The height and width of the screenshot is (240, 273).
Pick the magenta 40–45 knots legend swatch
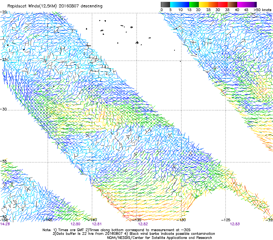(x=242, y=4)
